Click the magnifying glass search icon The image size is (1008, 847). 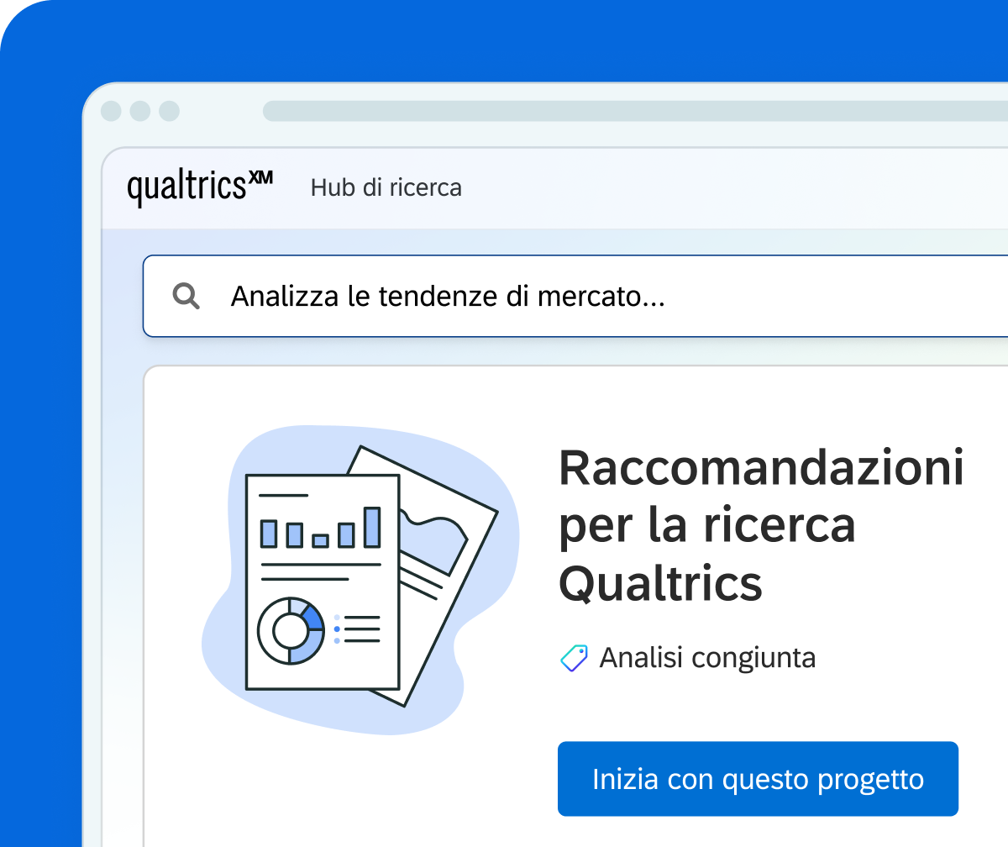pos(186,296)
